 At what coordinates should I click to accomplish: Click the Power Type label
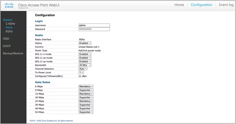click(x=41, y=50)
